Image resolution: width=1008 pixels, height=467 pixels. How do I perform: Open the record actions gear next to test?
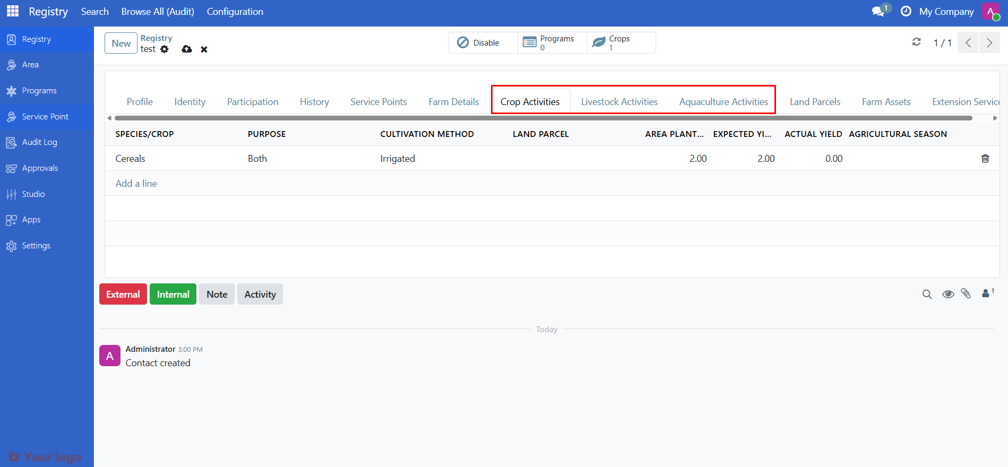[165, 49]
